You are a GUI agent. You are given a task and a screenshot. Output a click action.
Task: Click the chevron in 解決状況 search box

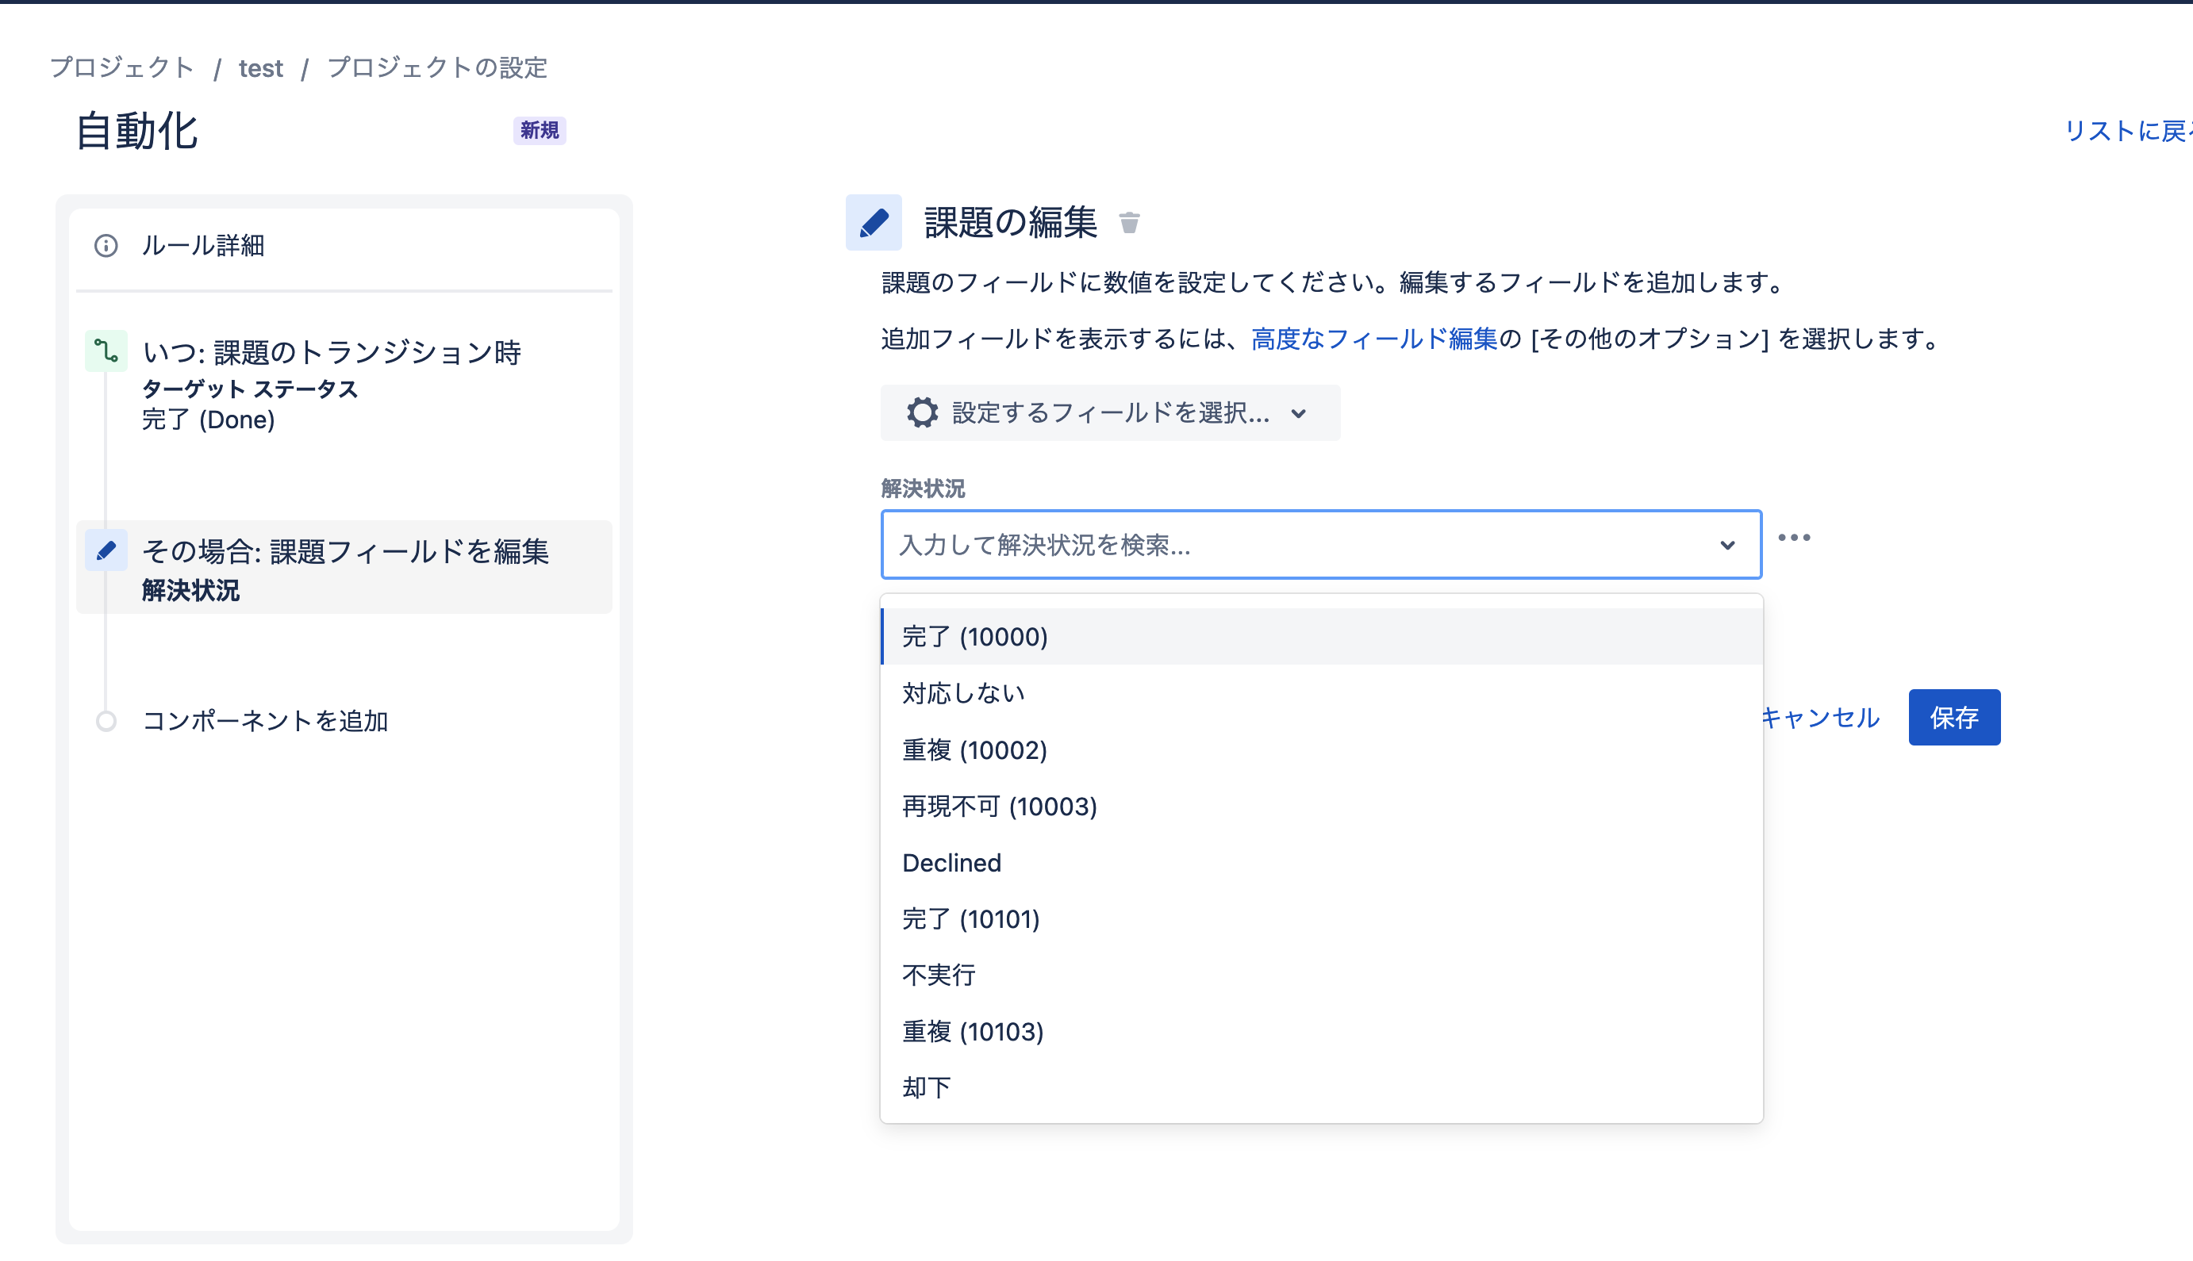[x=1726, y=545]
